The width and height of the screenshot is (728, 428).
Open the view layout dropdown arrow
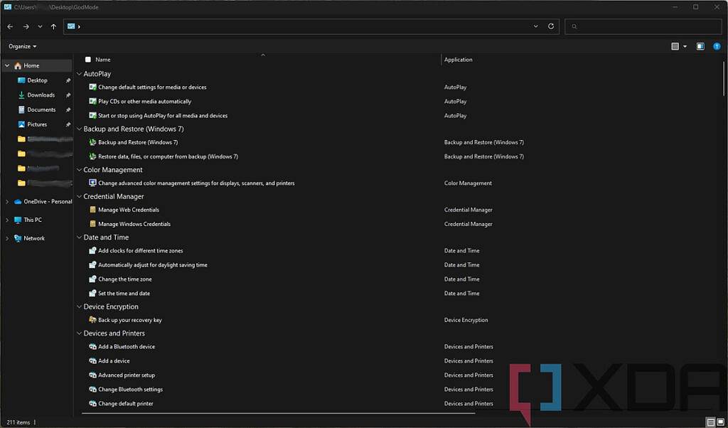coord(684,46)
